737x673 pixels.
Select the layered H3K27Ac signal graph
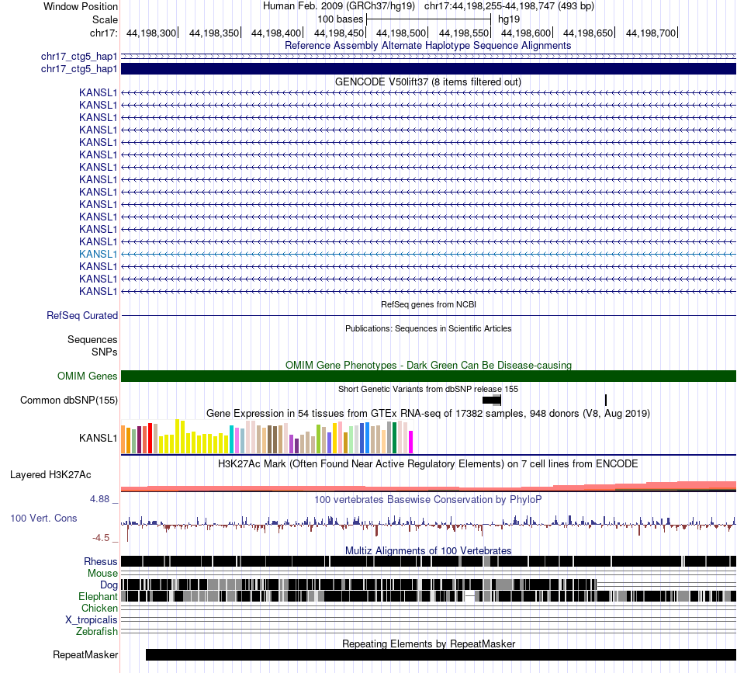428,486
